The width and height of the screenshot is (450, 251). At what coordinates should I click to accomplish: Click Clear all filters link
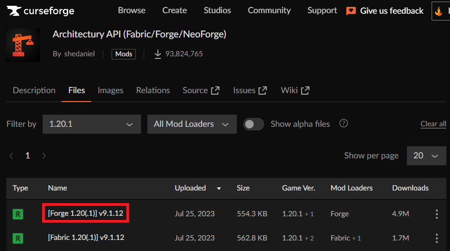[433, 124]
